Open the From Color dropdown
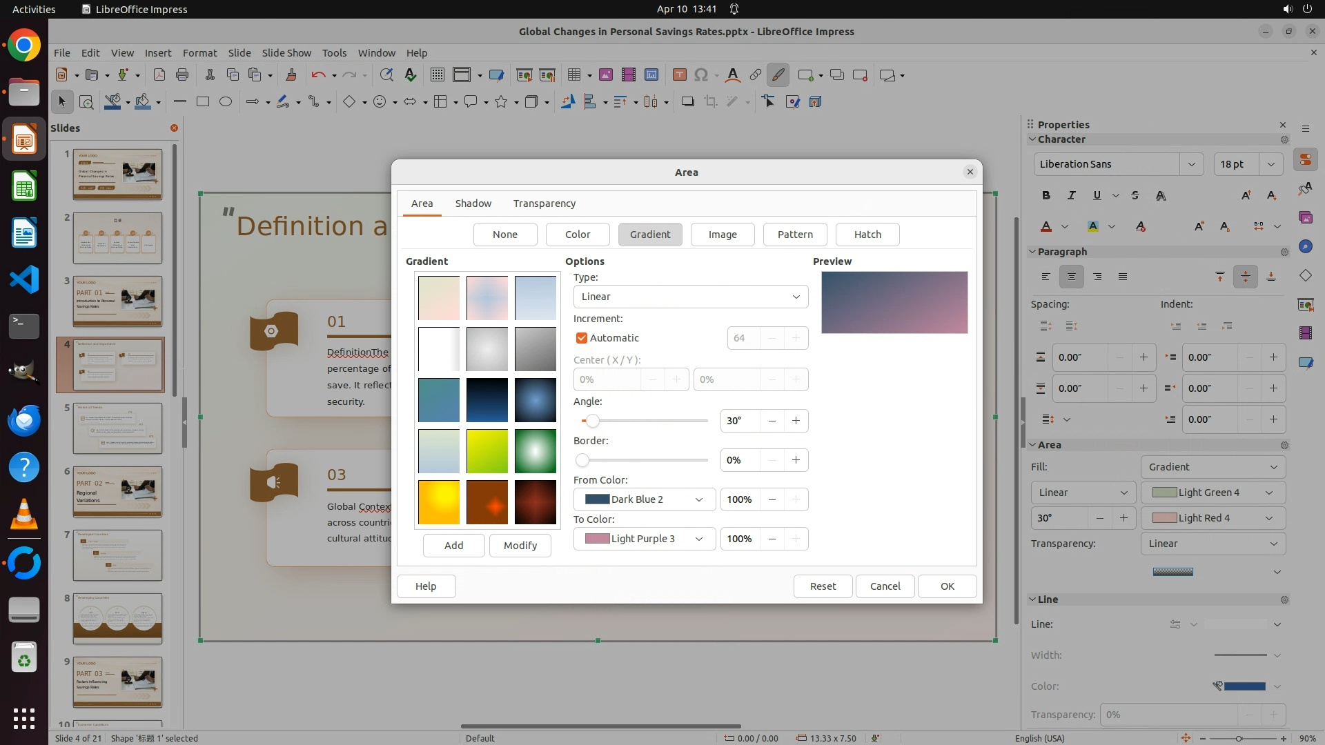This screenshot has height=745, width=1325. [644, 499]
